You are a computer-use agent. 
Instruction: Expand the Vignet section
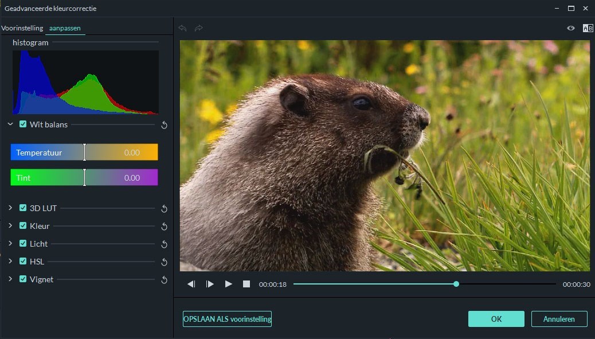tap(10, 279)
